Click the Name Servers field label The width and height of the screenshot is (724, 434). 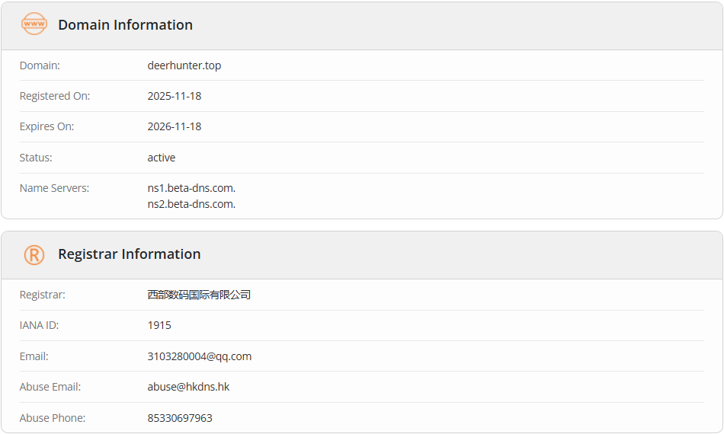pos(54,188)
